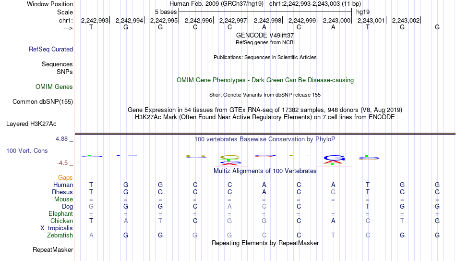Click the Rhesus species label
The height and width of the screenshot is (261, 456).
[x=62, y=192]
